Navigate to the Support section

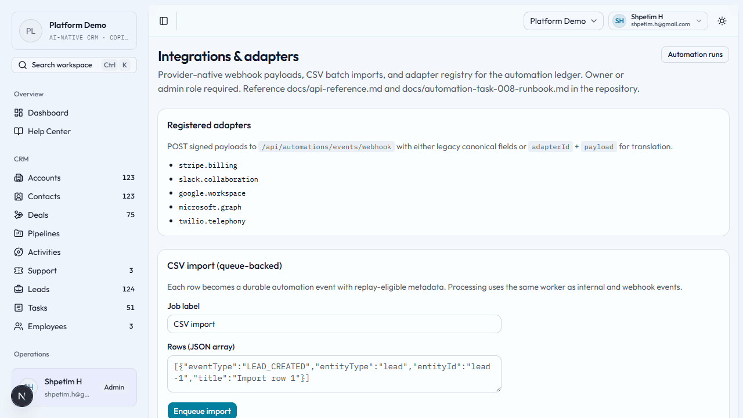click(41, 271)
